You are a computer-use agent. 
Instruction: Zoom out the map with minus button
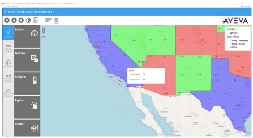(43, 32)
